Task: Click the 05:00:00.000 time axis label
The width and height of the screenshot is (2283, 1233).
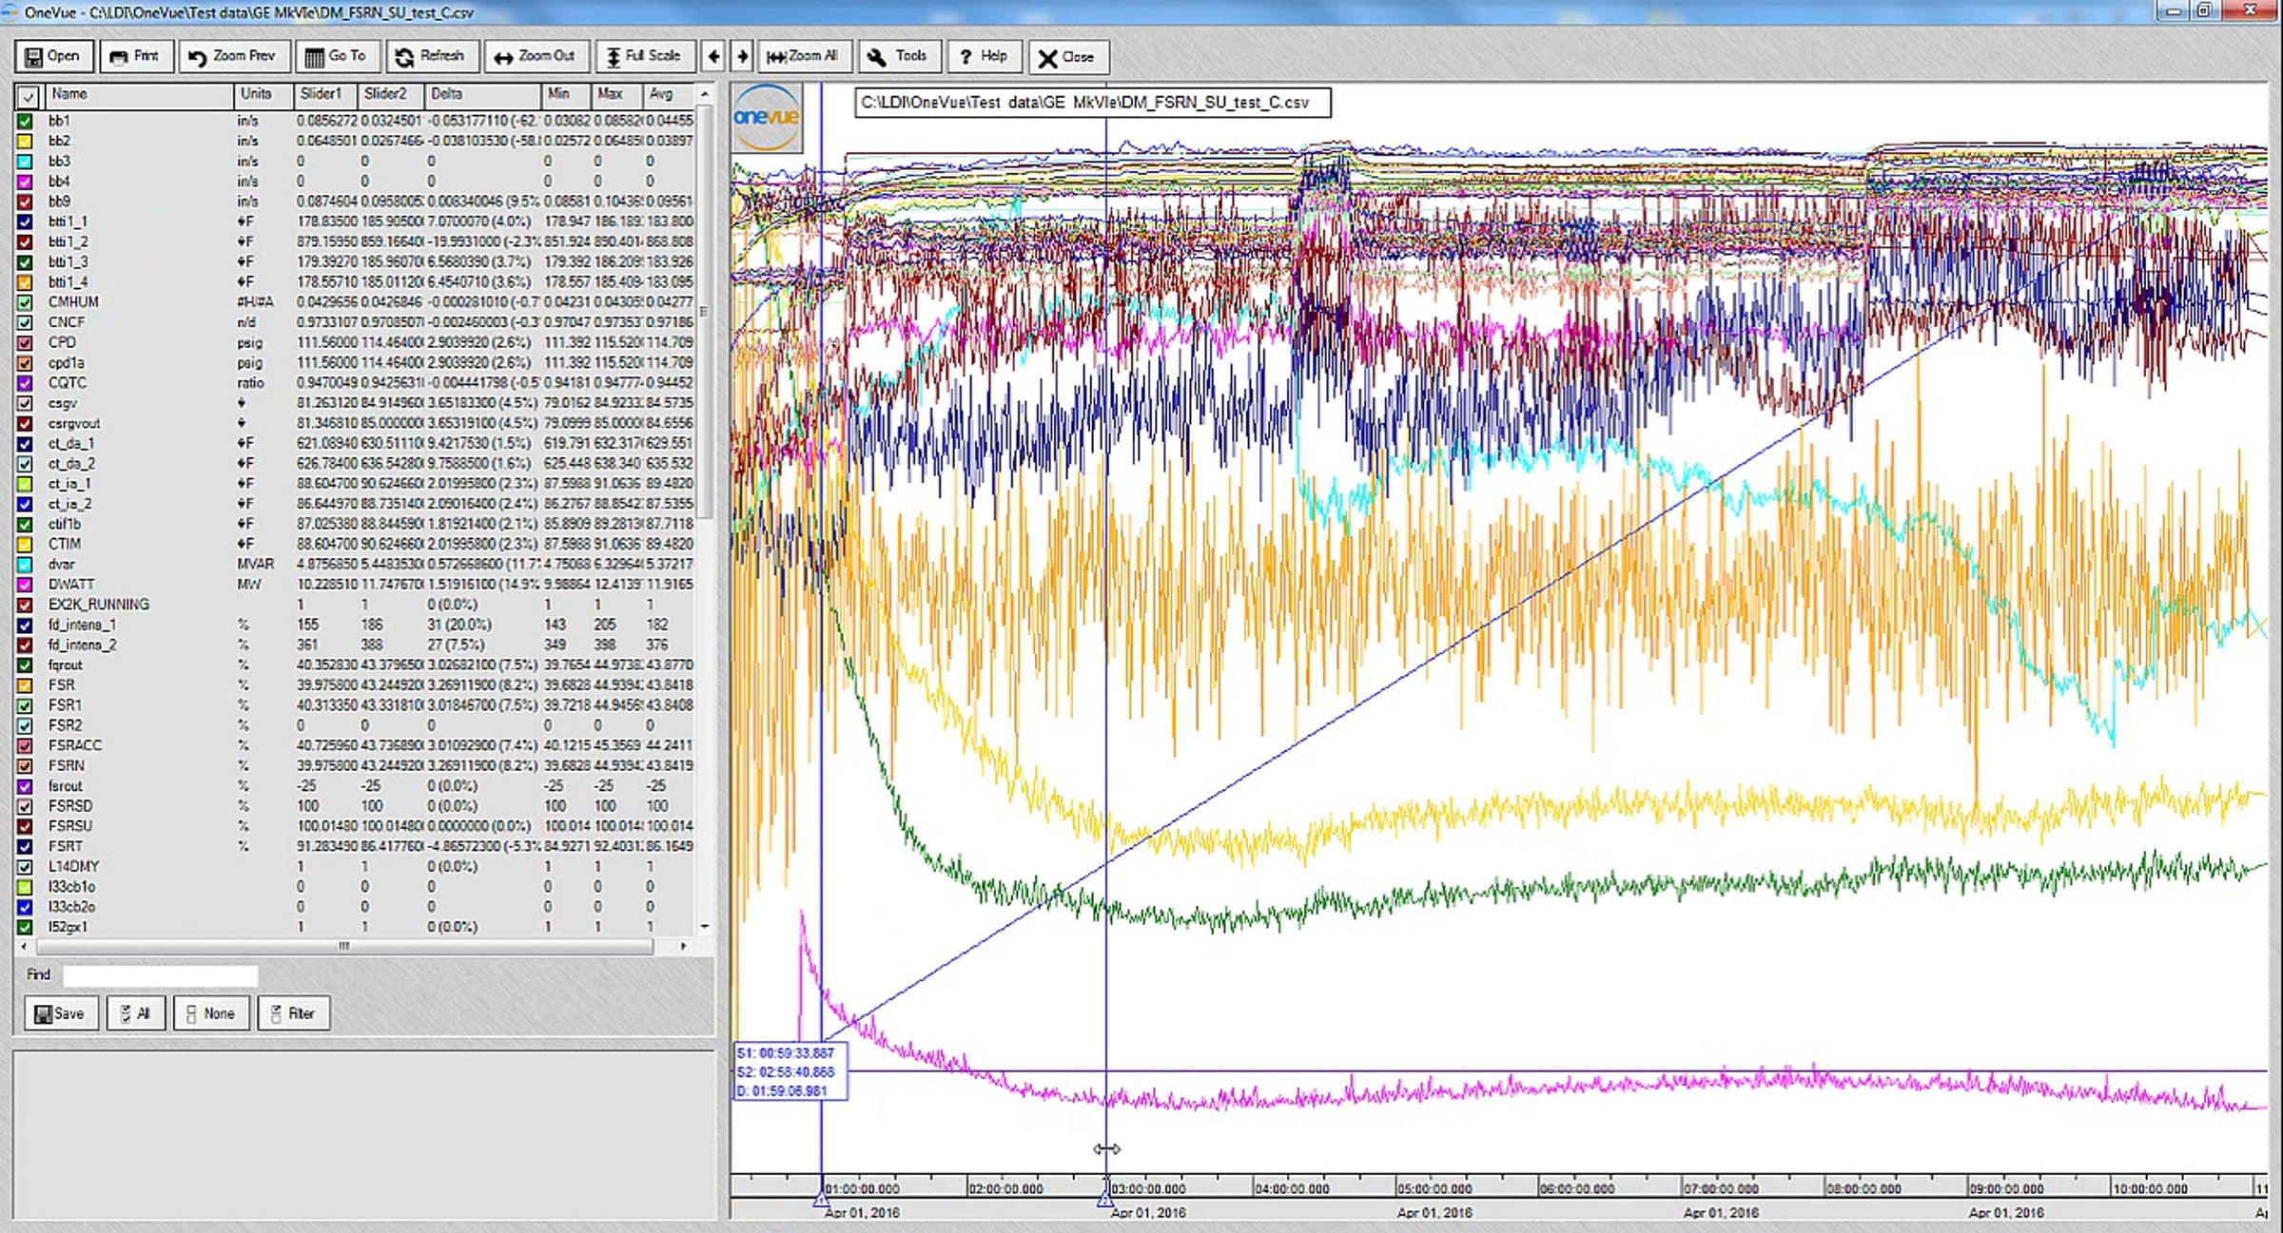Action: click(x=1434, y=1189)
